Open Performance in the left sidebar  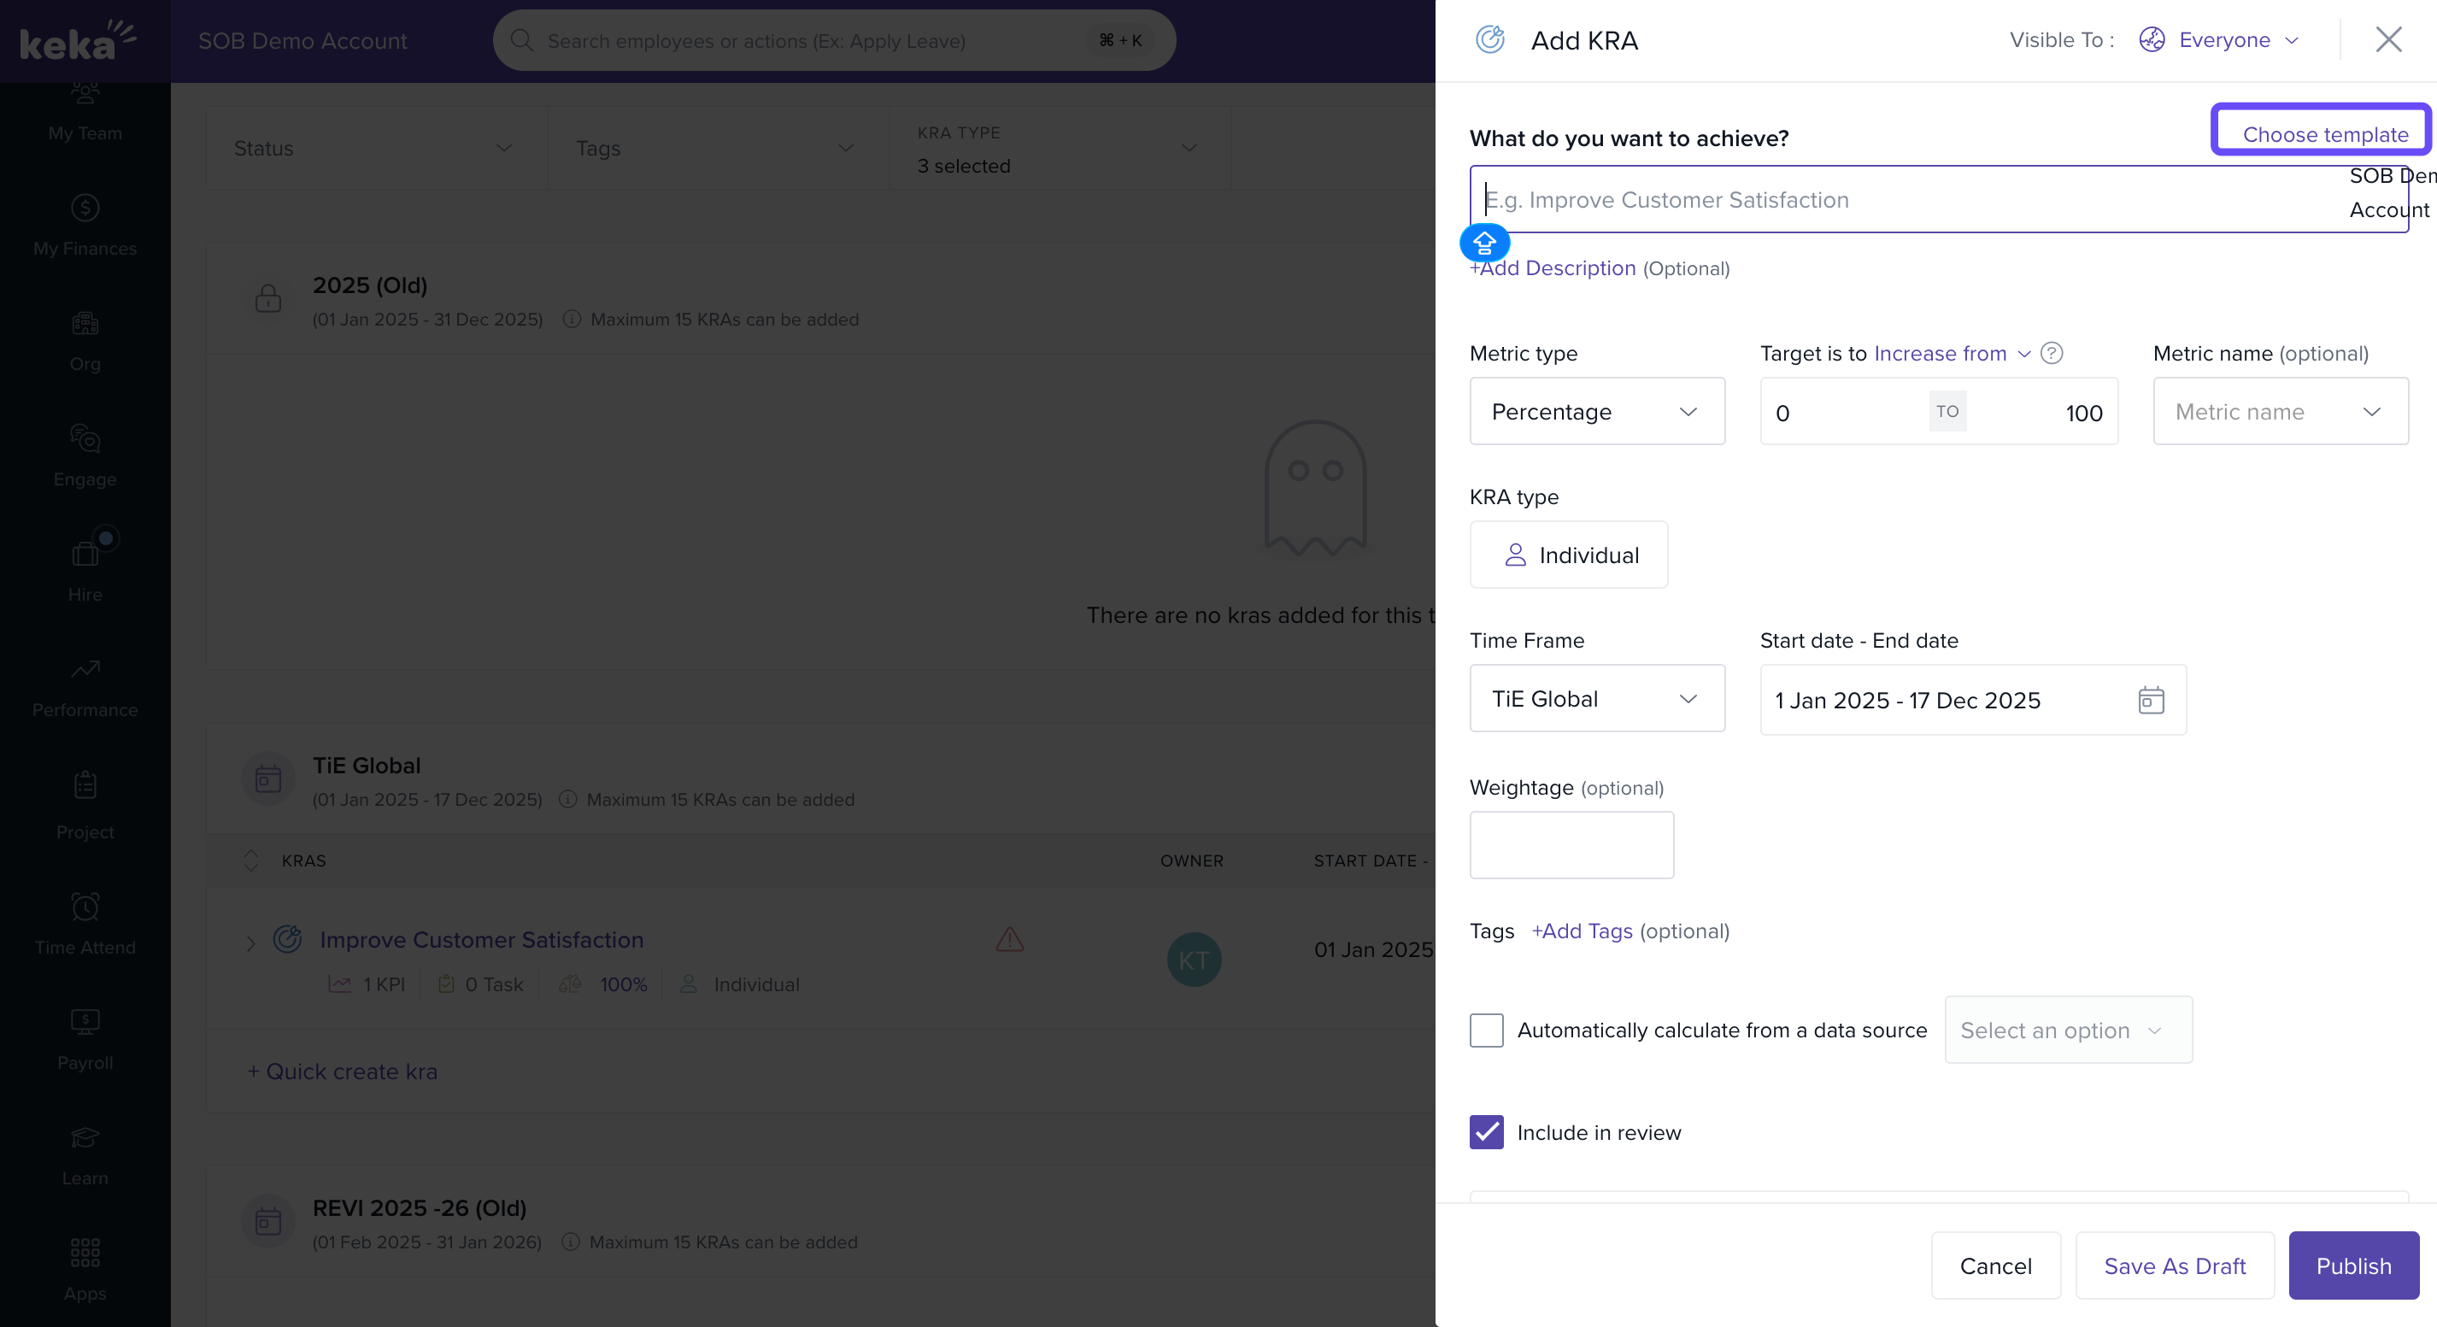point(85,687)
